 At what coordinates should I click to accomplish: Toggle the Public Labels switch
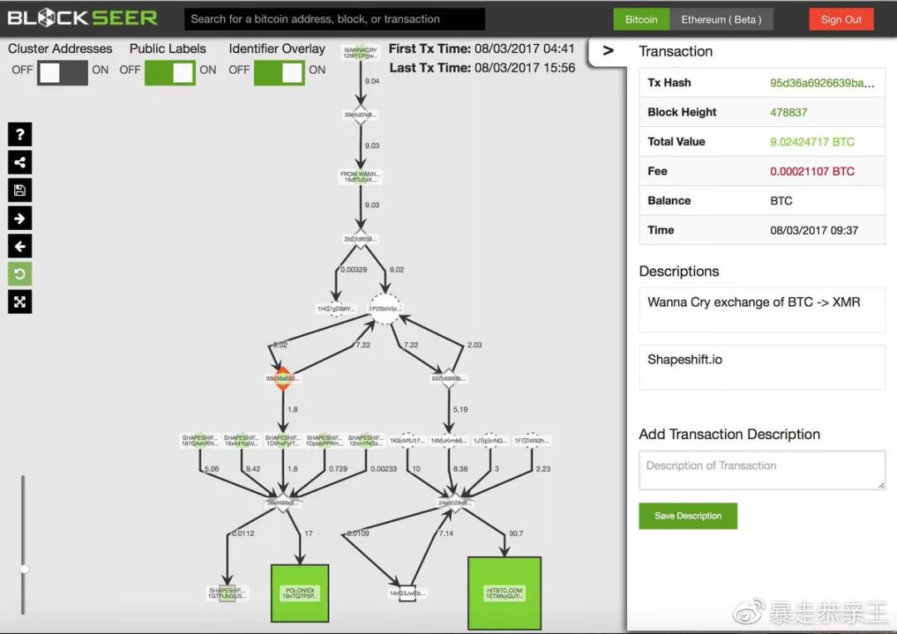[x=170, y=72]
